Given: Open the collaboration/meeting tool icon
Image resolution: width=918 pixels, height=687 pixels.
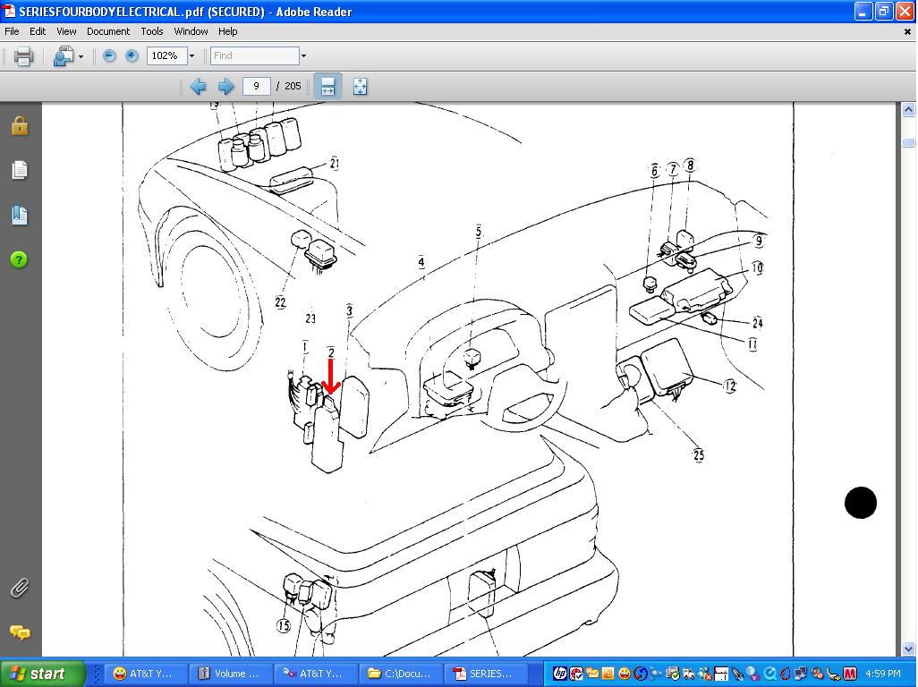Looking at the screenshot, I should (64, 56).
